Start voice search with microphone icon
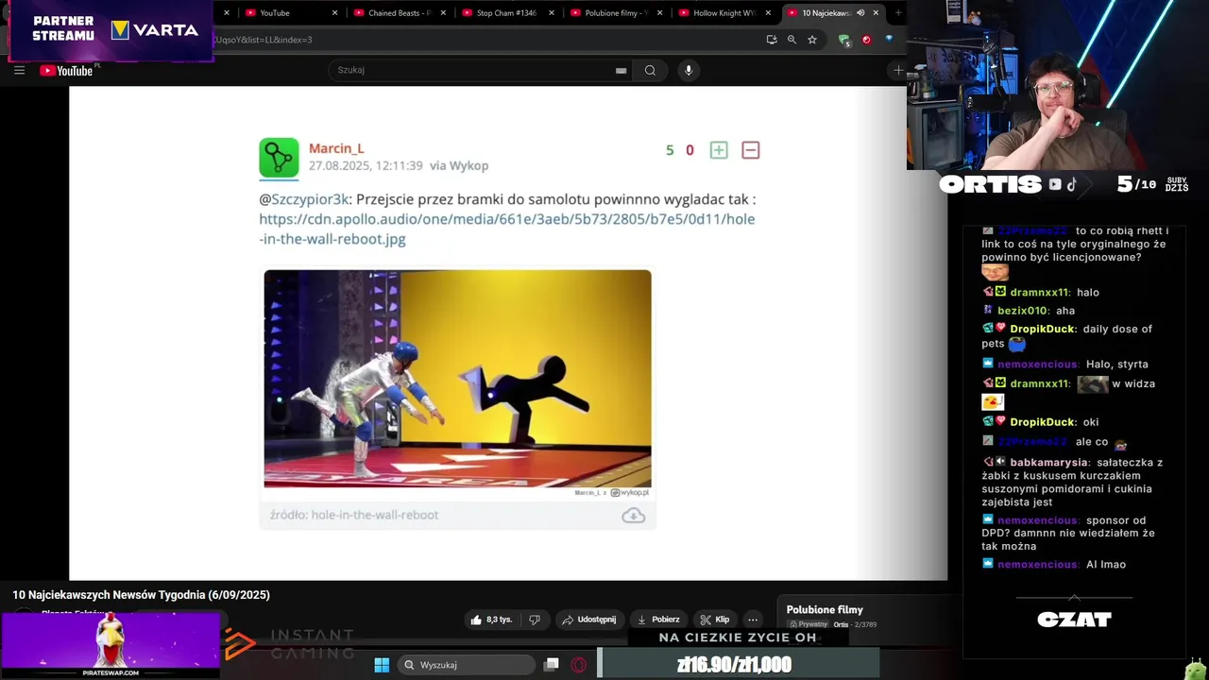Image resolution: width=1209 pixels, height=680 pixels. point(689,70)
